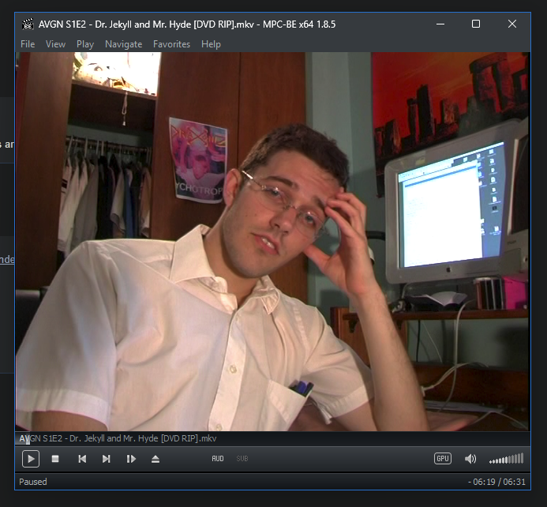Screen dimensions: 547x507
Task: Open the Play menu
Action: pyautogui.click(x=85, y=44)
